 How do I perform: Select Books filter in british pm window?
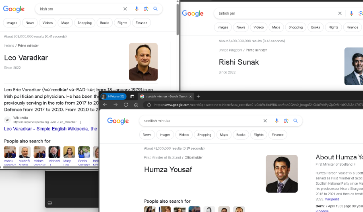click(316, 27)
